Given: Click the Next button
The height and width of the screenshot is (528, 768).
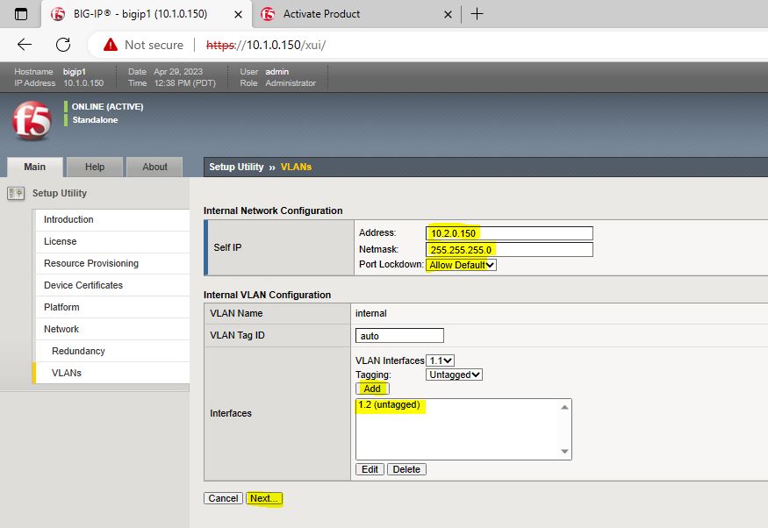Looking at the screenshot, I should [264, 498].
